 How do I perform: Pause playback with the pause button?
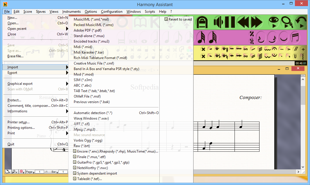point(230,22)
